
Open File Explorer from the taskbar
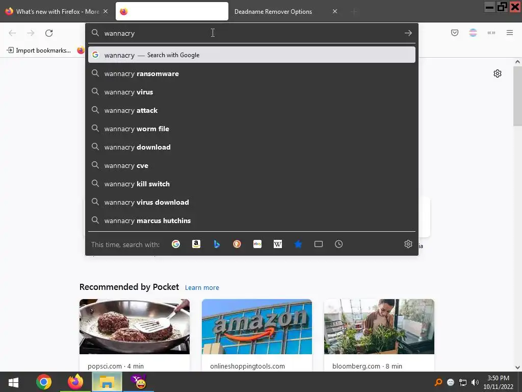[x=107, y=382]
